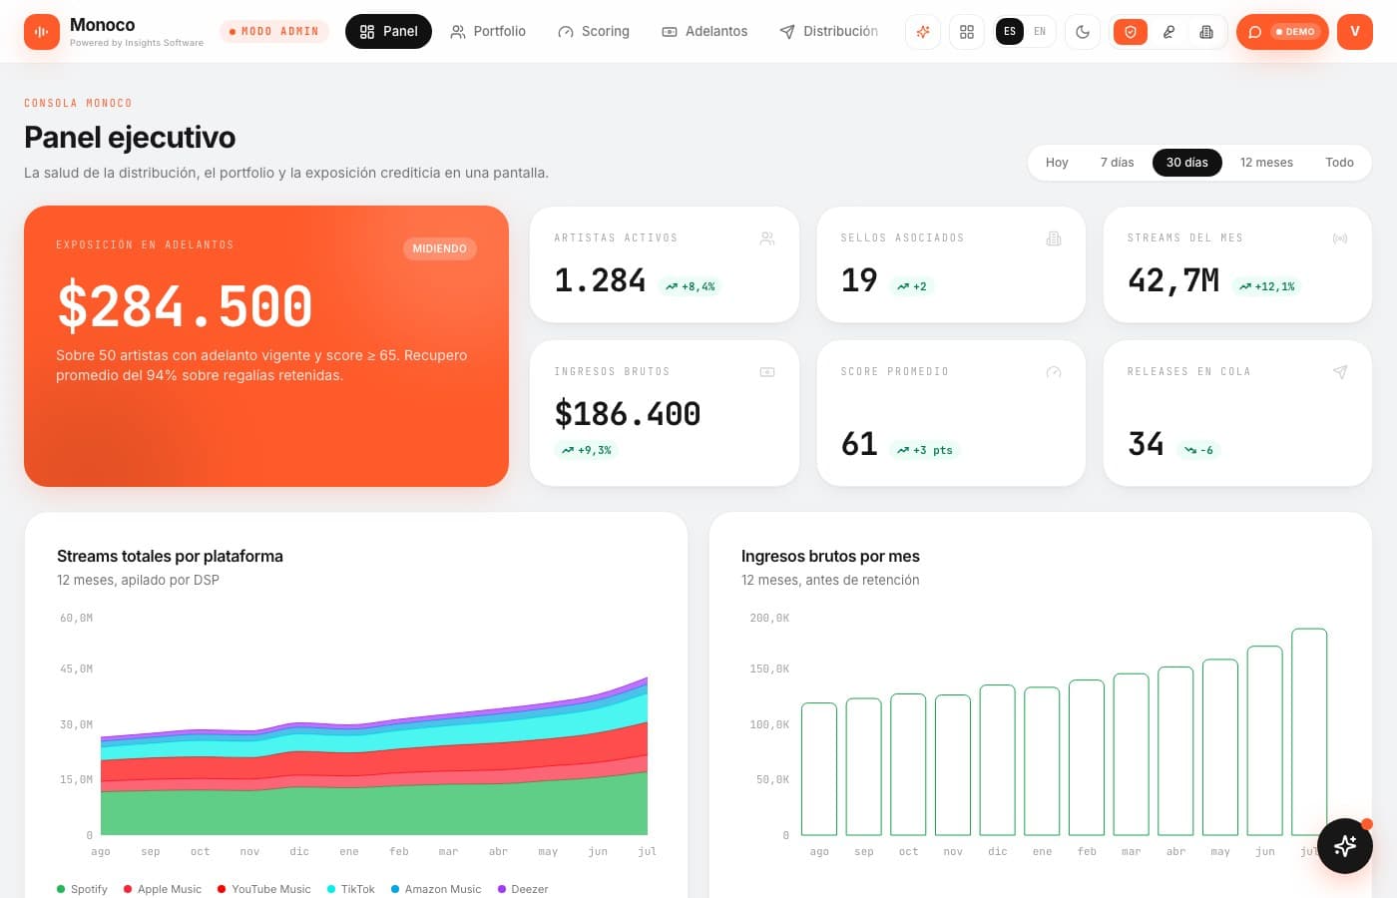Toggle the TikTok legend series
1397x898 pixels.
coord(351,889)
